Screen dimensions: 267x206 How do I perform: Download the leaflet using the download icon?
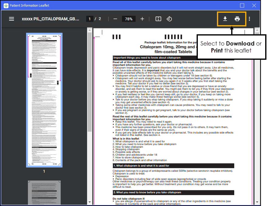(x=225, y=19)
